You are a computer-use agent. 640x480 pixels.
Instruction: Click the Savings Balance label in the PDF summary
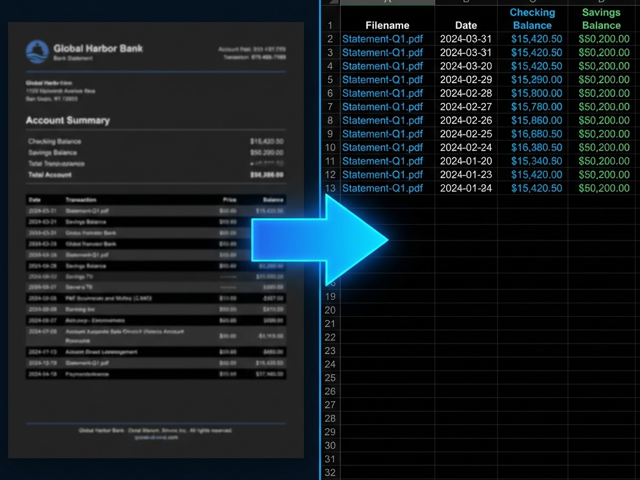coord(52,153)
